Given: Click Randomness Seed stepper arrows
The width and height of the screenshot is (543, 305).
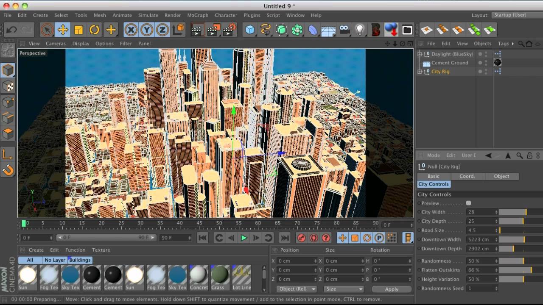Looking at the screenshot, I should 496,288.
